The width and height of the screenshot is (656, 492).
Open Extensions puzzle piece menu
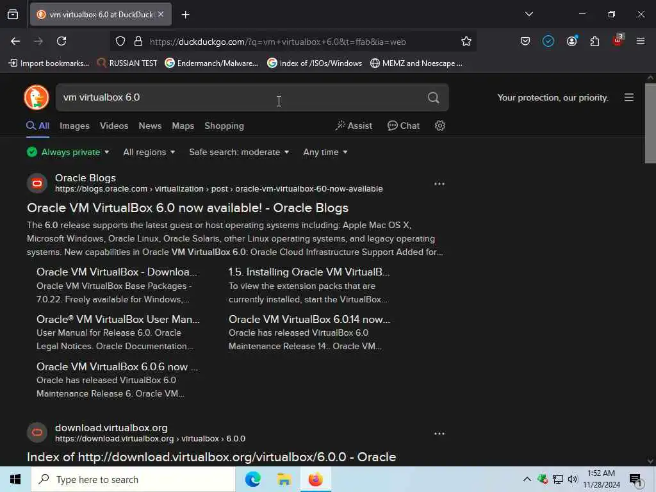pos(594,41)
